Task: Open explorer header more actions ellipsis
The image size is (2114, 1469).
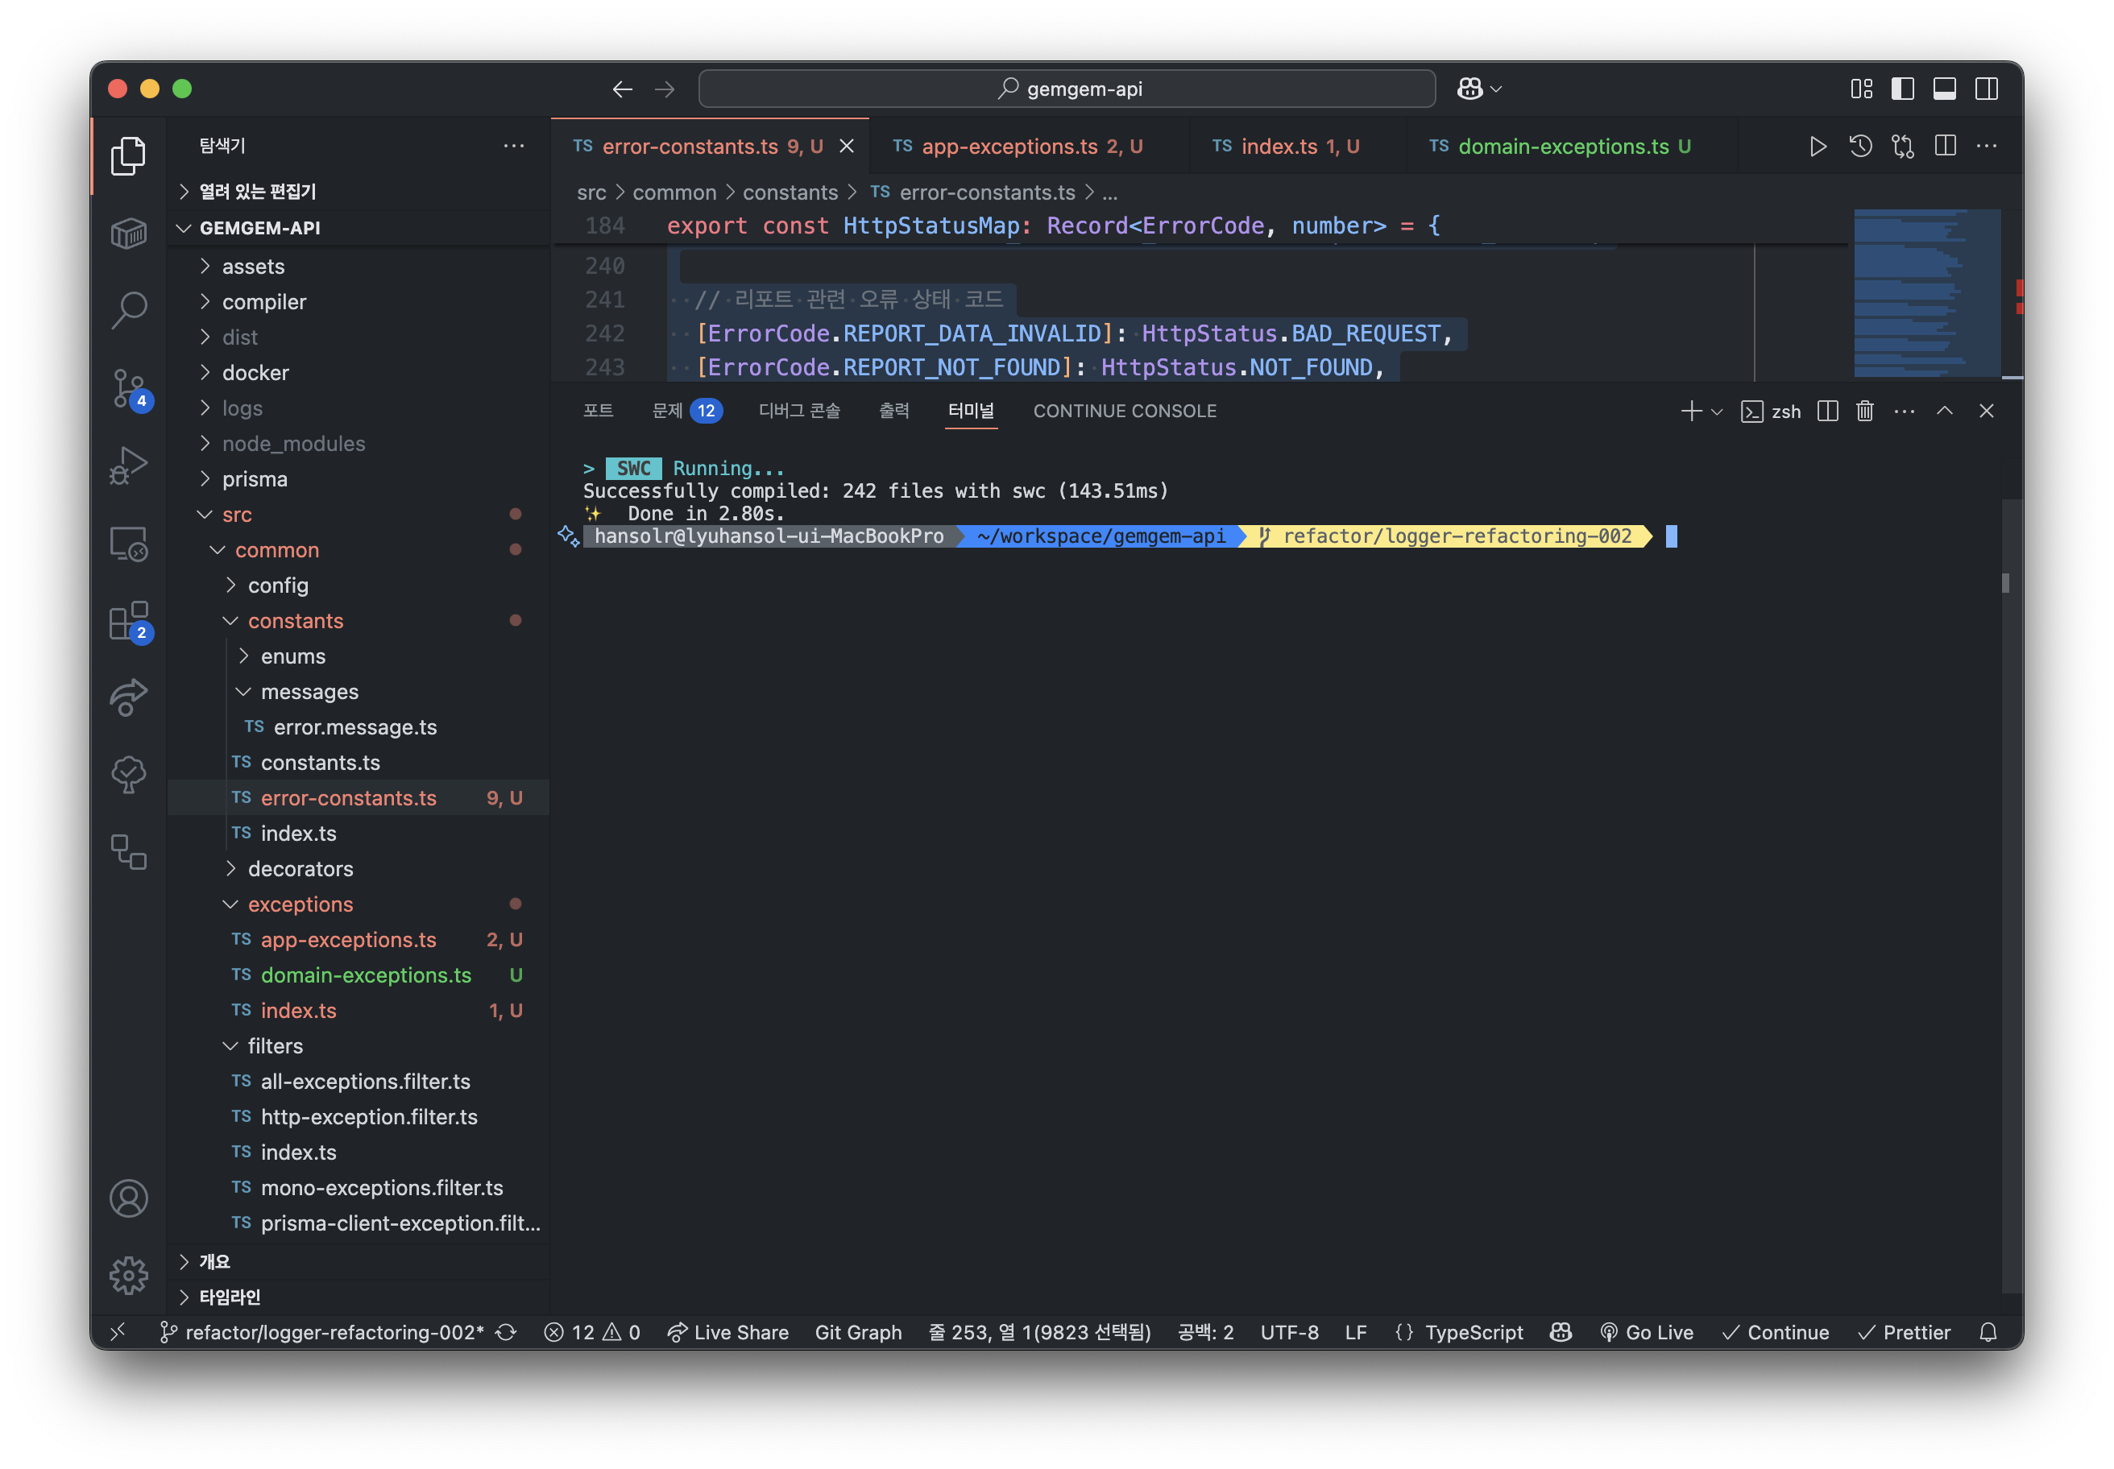Action: click(514, 146)
